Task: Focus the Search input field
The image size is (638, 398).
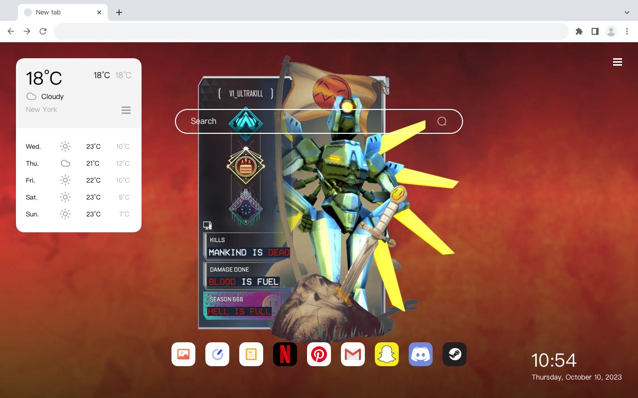Action: click(x=319, y=121)
